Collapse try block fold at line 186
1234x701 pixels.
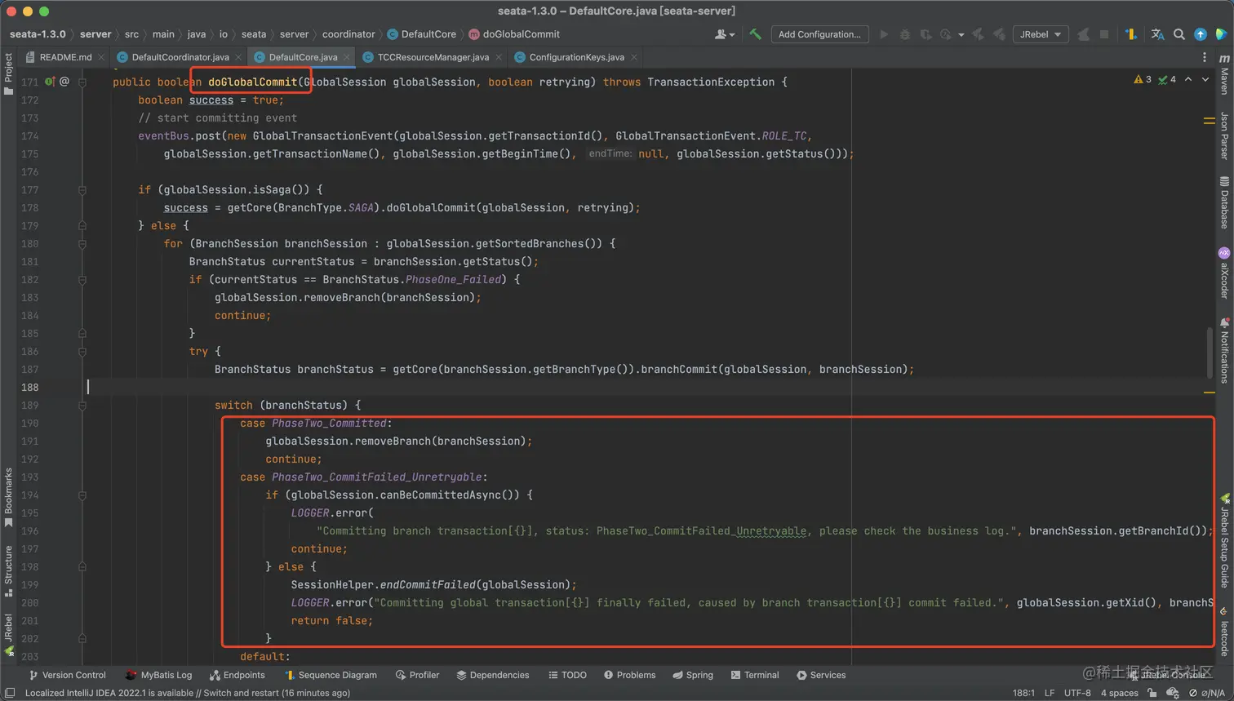[x=82, y=351]
